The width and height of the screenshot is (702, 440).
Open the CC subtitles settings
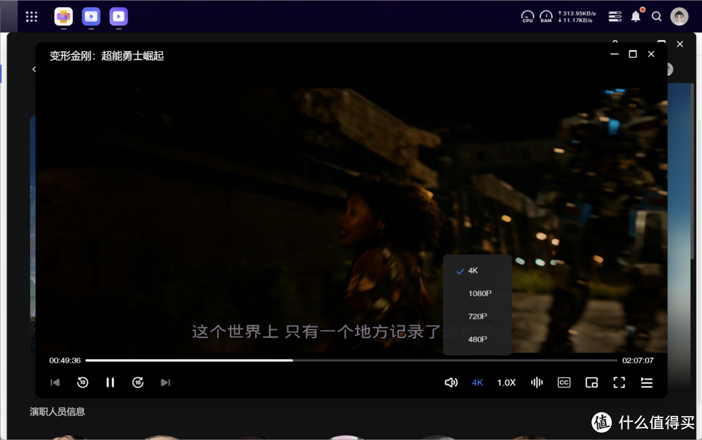pyautogui.click(x=564, y=382)
